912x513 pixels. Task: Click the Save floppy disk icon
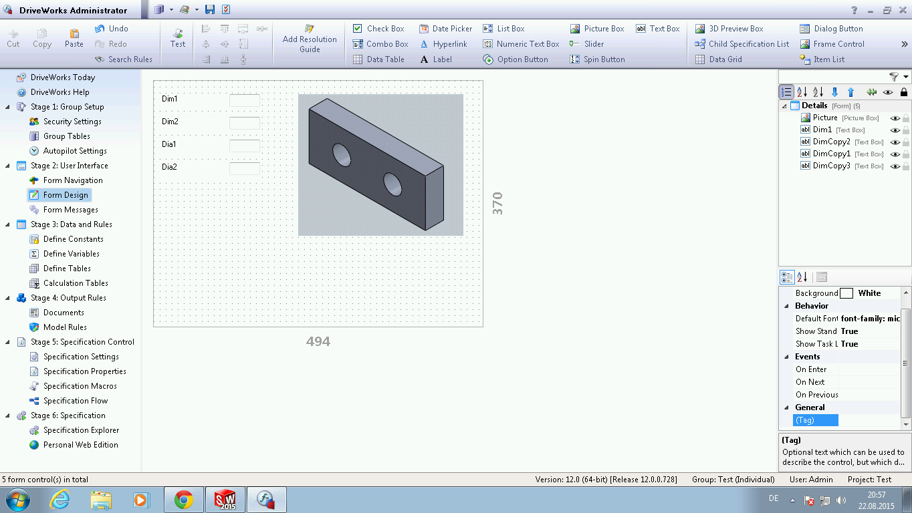(x=210, y=9)
